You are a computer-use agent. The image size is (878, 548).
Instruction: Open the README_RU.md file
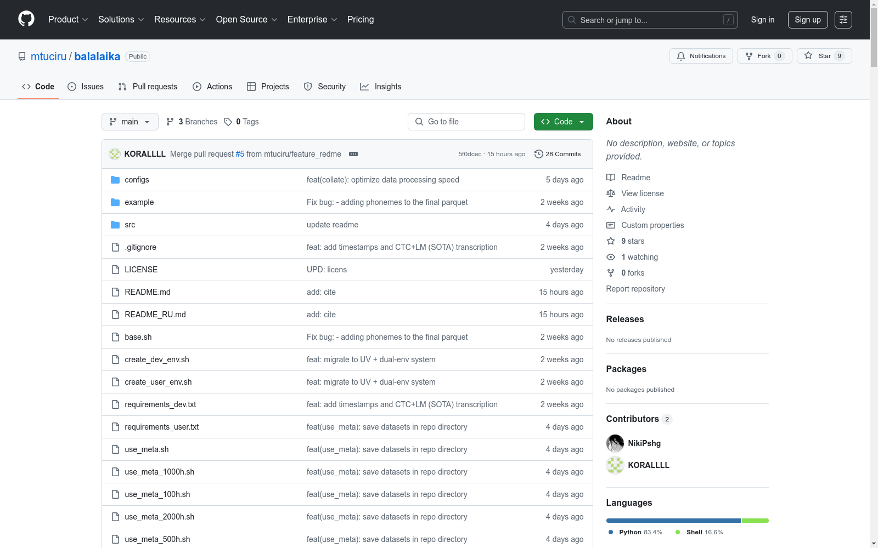coord(155,315)
